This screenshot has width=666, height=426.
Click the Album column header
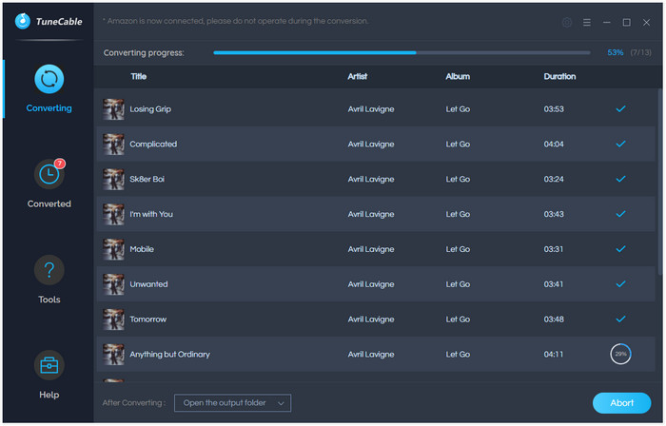pyautogui.click(x=458, y=76)
